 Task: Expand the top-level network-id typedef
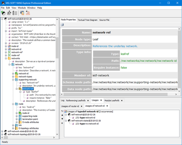click(6, 49)
